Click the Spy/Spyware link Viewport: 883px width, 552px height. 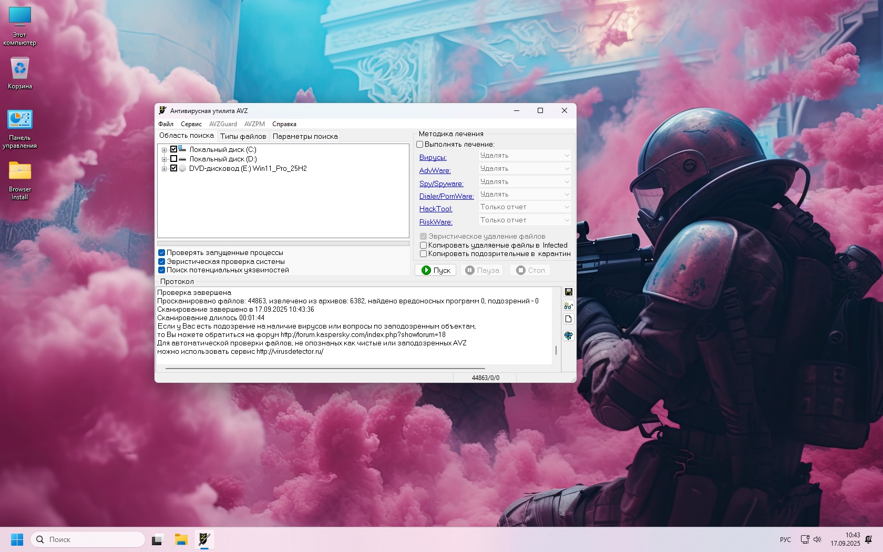pyautogui.click(x=441, y=183)
